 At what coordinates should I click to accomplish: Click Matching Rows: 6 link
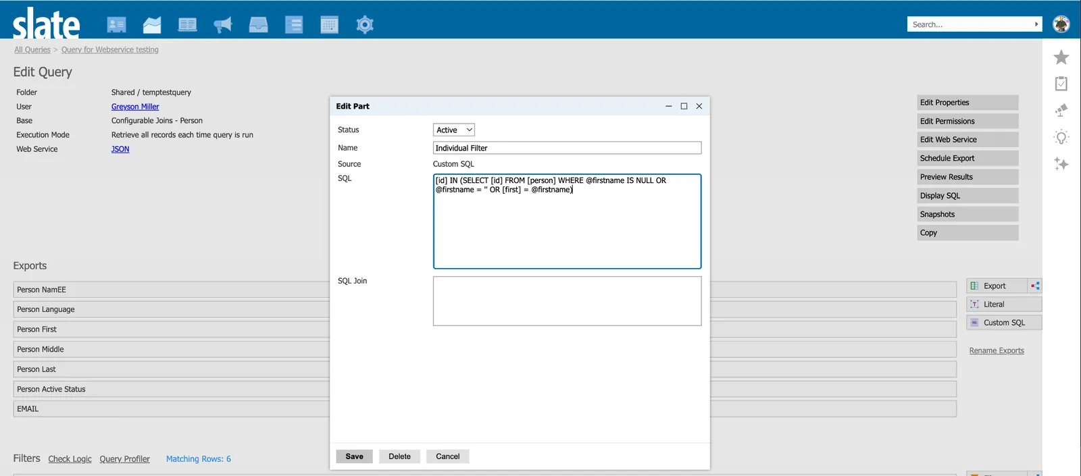point(199,459)
